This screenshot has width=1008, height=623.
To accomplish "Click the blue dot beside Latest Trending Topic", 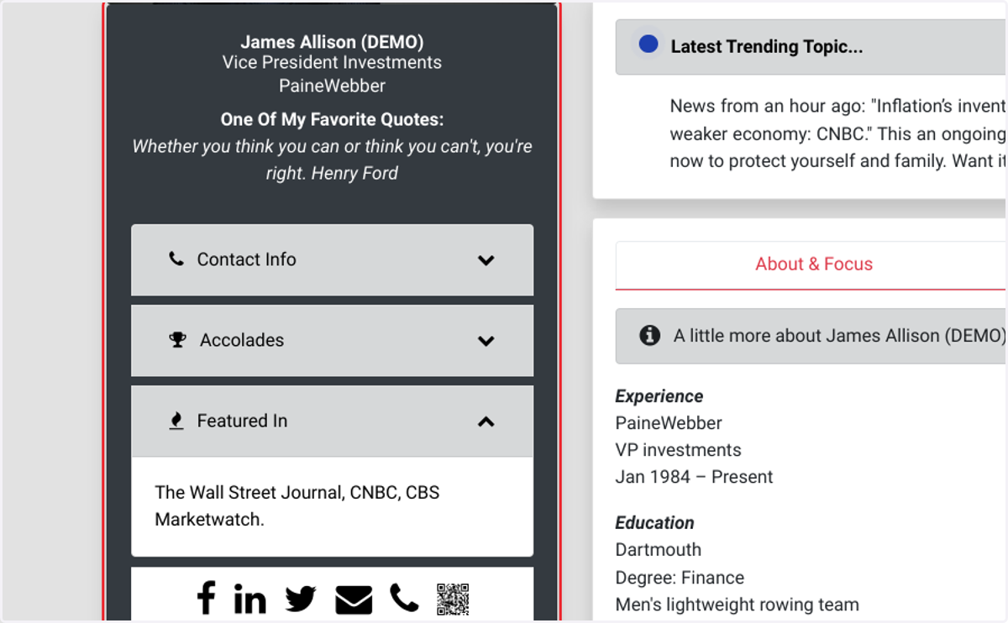I will pos(648,44).
